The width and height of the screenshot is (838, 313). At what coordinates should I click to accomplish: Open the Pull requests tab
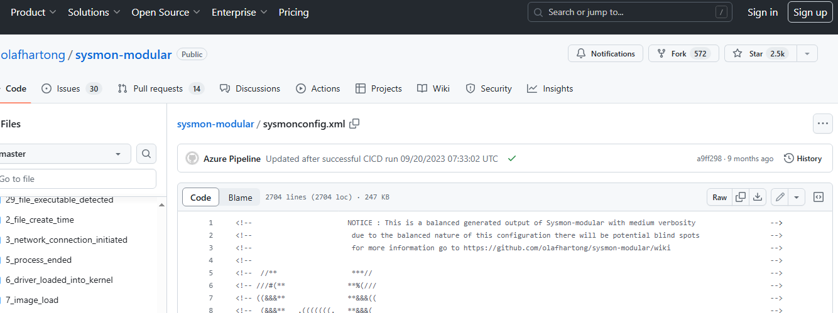pos(161,88)
